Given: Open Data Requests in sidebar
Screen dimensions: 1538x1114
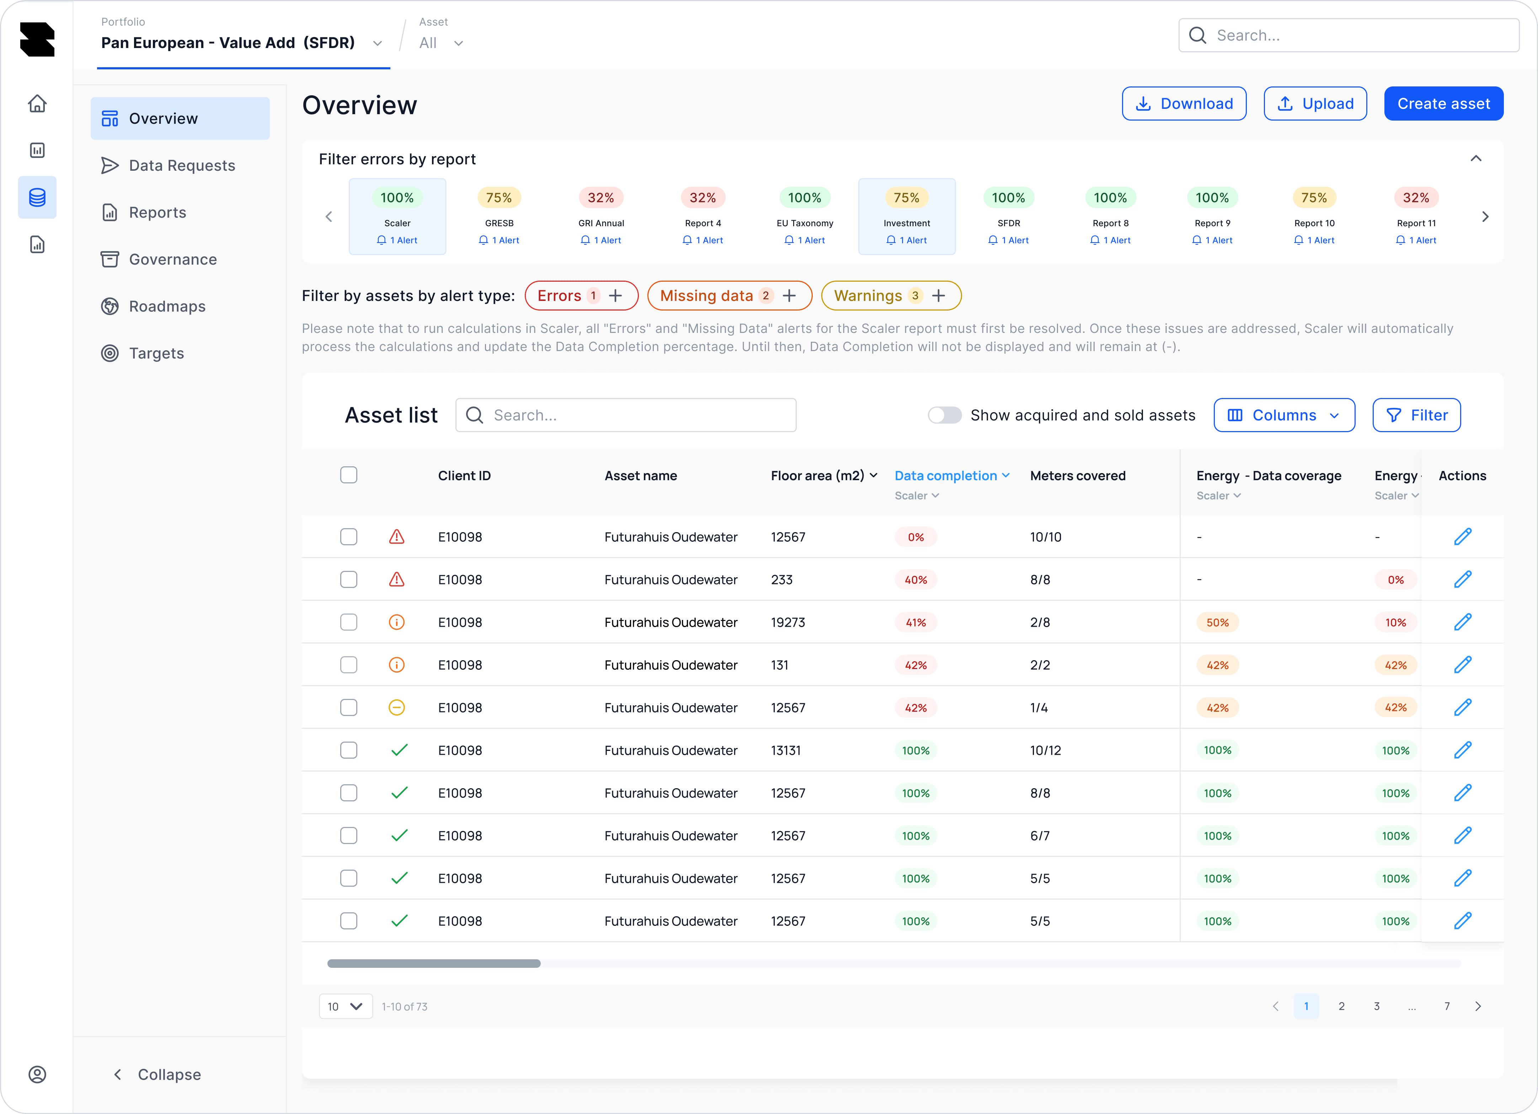Looking at the screenshot, I should tap(180, 165).
